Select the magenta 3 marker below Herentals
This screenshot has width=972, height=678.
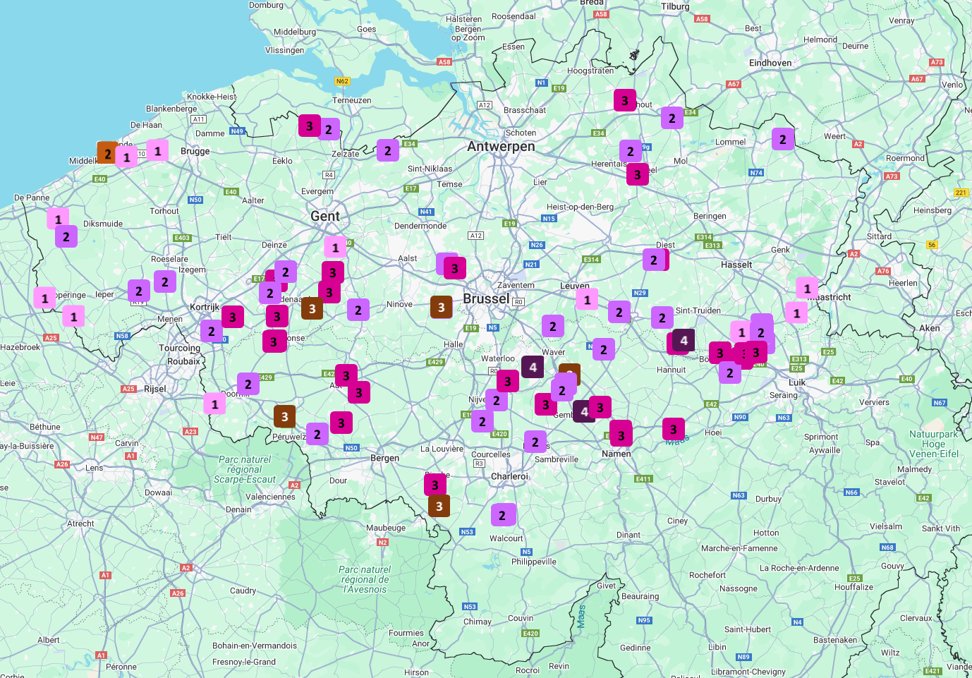tap(637, 174)
